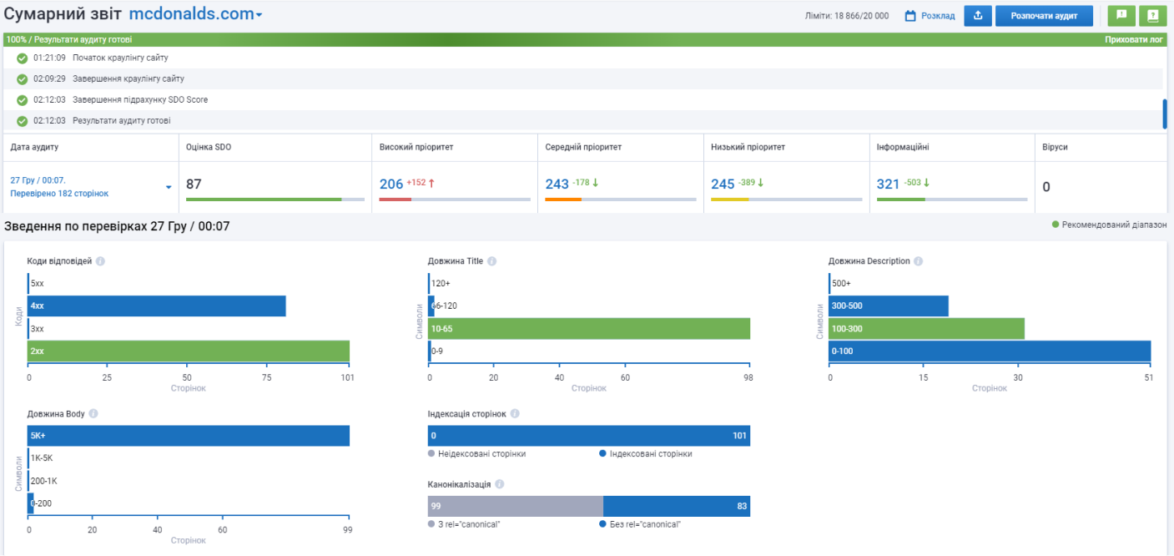Click the 3xx response code label
The image size is (1174, 556).
click(x=38, y=329)
